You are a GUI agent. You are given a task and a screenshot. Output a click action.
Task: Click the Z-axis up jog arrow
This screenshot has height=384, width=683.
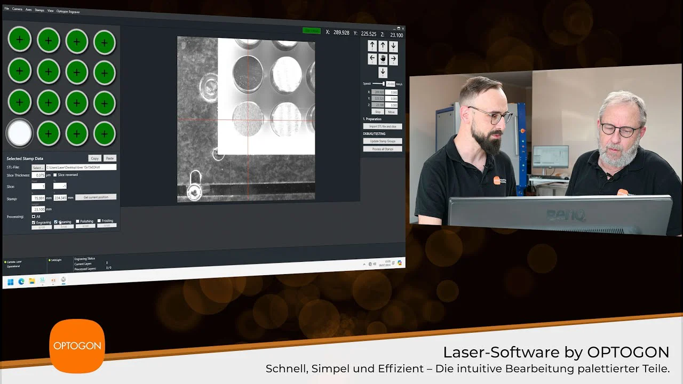pos(372,46)
